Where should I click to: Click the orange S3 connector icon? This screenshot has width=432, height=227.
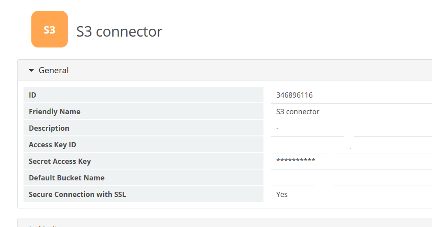[x=50, y=29]
